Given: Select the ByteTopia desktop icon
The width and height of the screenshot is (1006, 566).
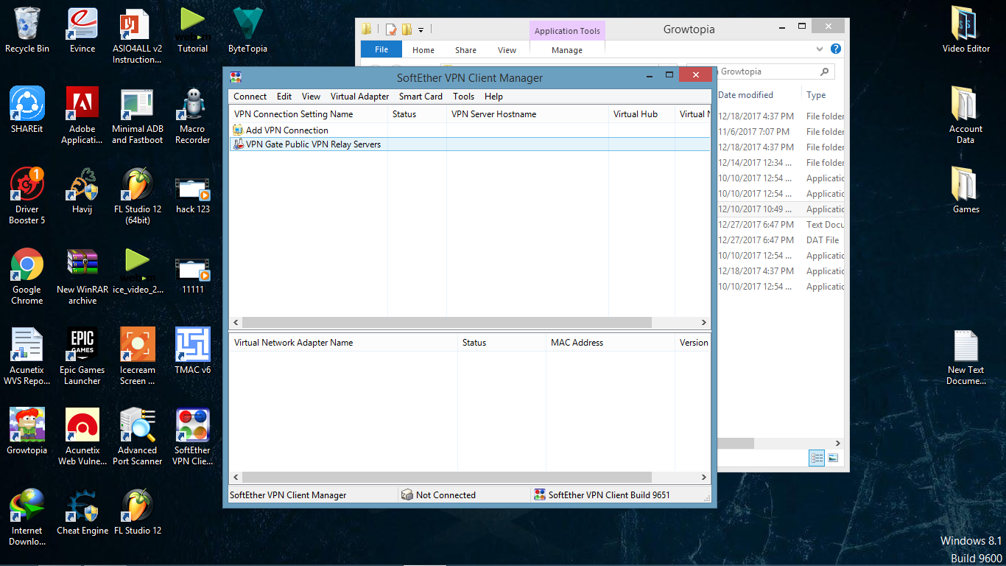Looking at the screenshot, I should [247, 30].
